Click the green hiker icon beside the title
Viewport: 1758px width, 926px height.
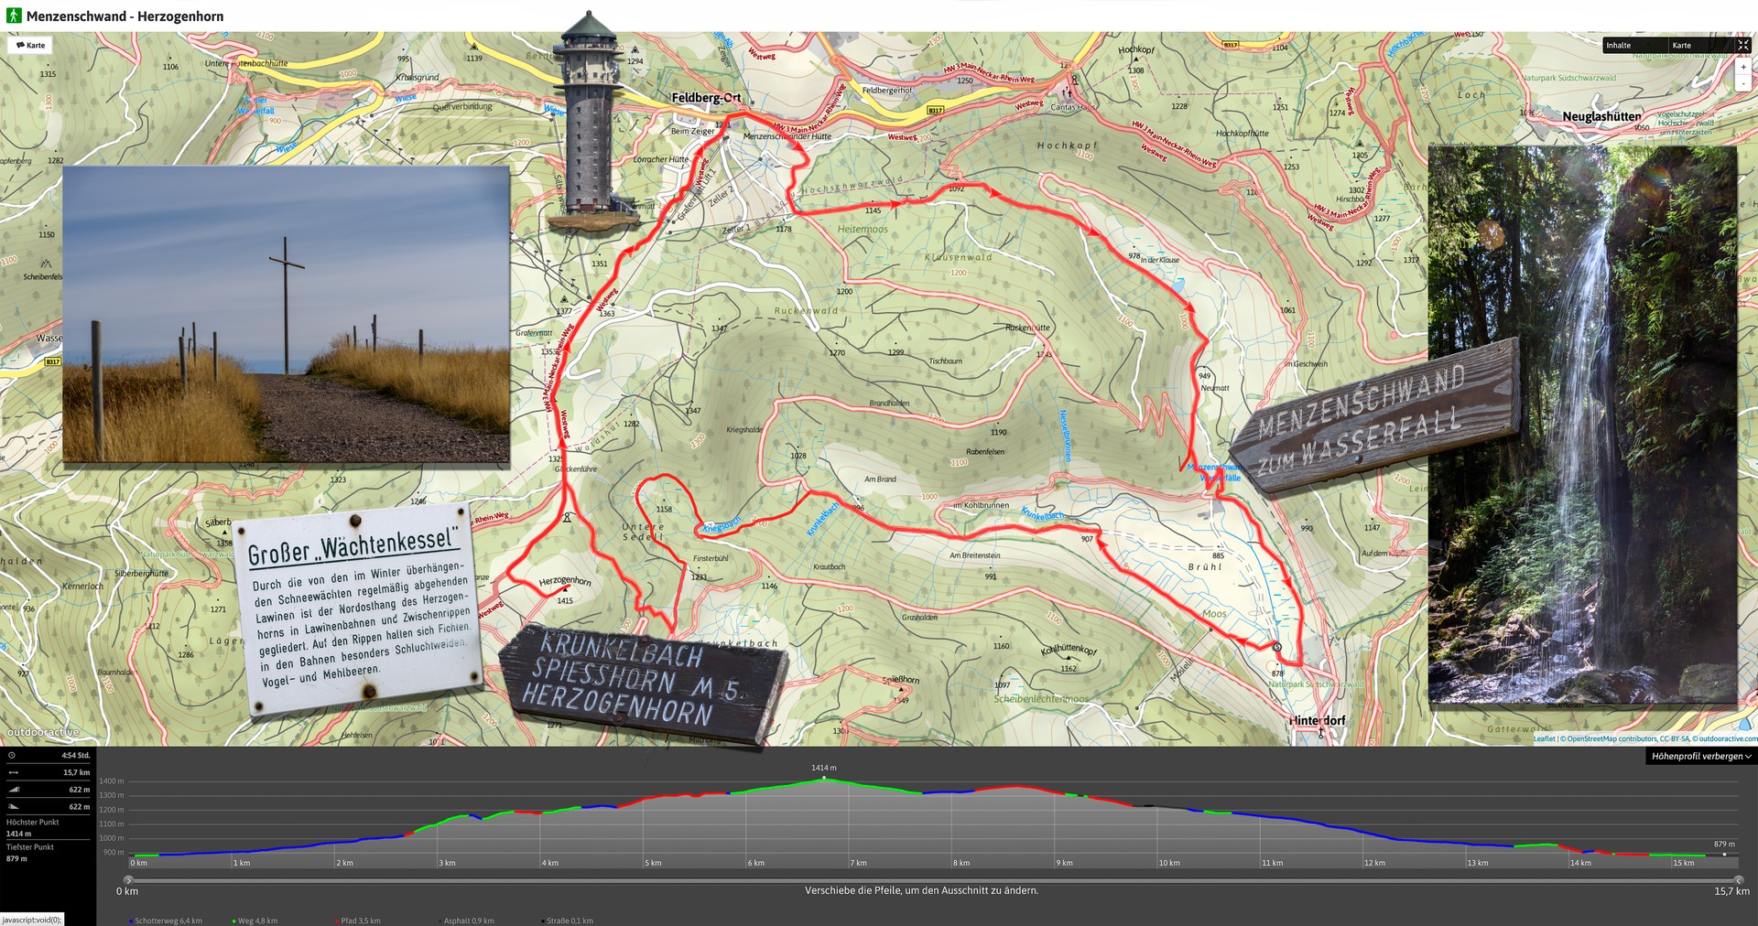(14, 16)
